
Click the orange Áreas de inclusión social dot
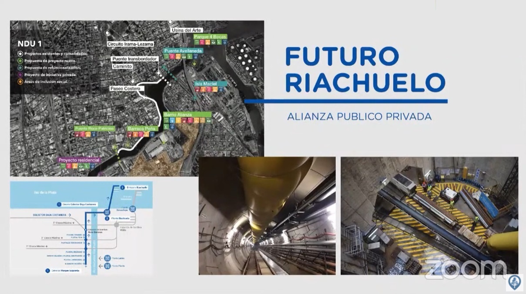click(x=20, y=81)
